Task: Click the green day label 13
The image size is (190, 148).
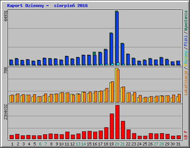Action: coord(78,144)
